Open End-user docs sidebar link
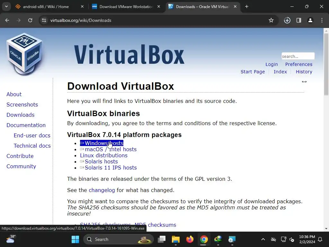Image resolution: width=329 pixels, height=247 pixels. [32, 135]
